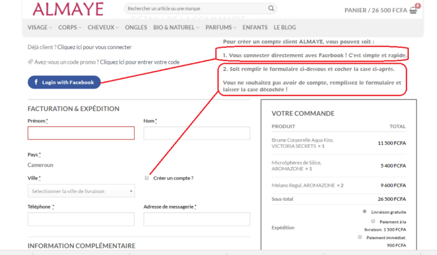Screen dimensions: 437x255
Task: Click the Facebook f icon on login button
Action: 36,82
